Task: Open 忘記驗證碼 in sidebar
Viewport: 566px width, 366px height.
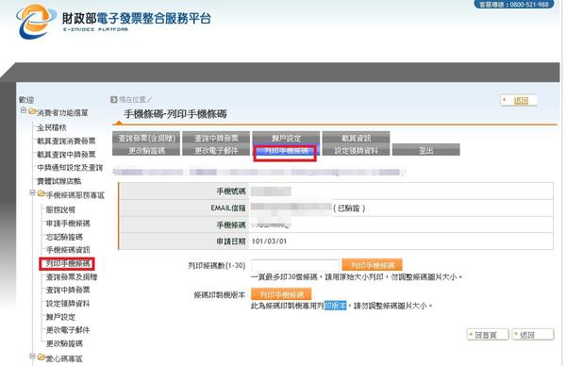Action: (64, 237)
